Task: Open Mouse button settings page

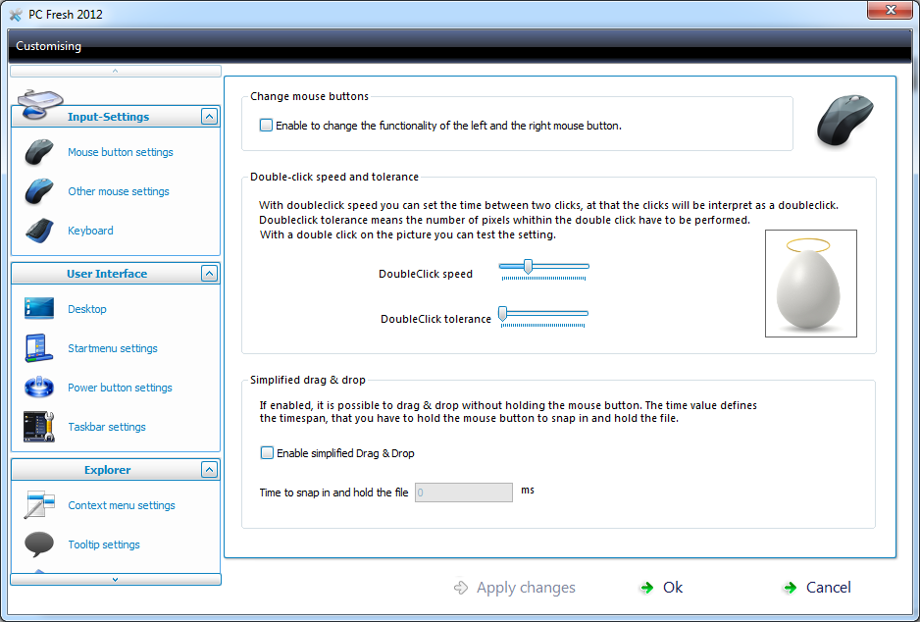Action: click(121, 152)
